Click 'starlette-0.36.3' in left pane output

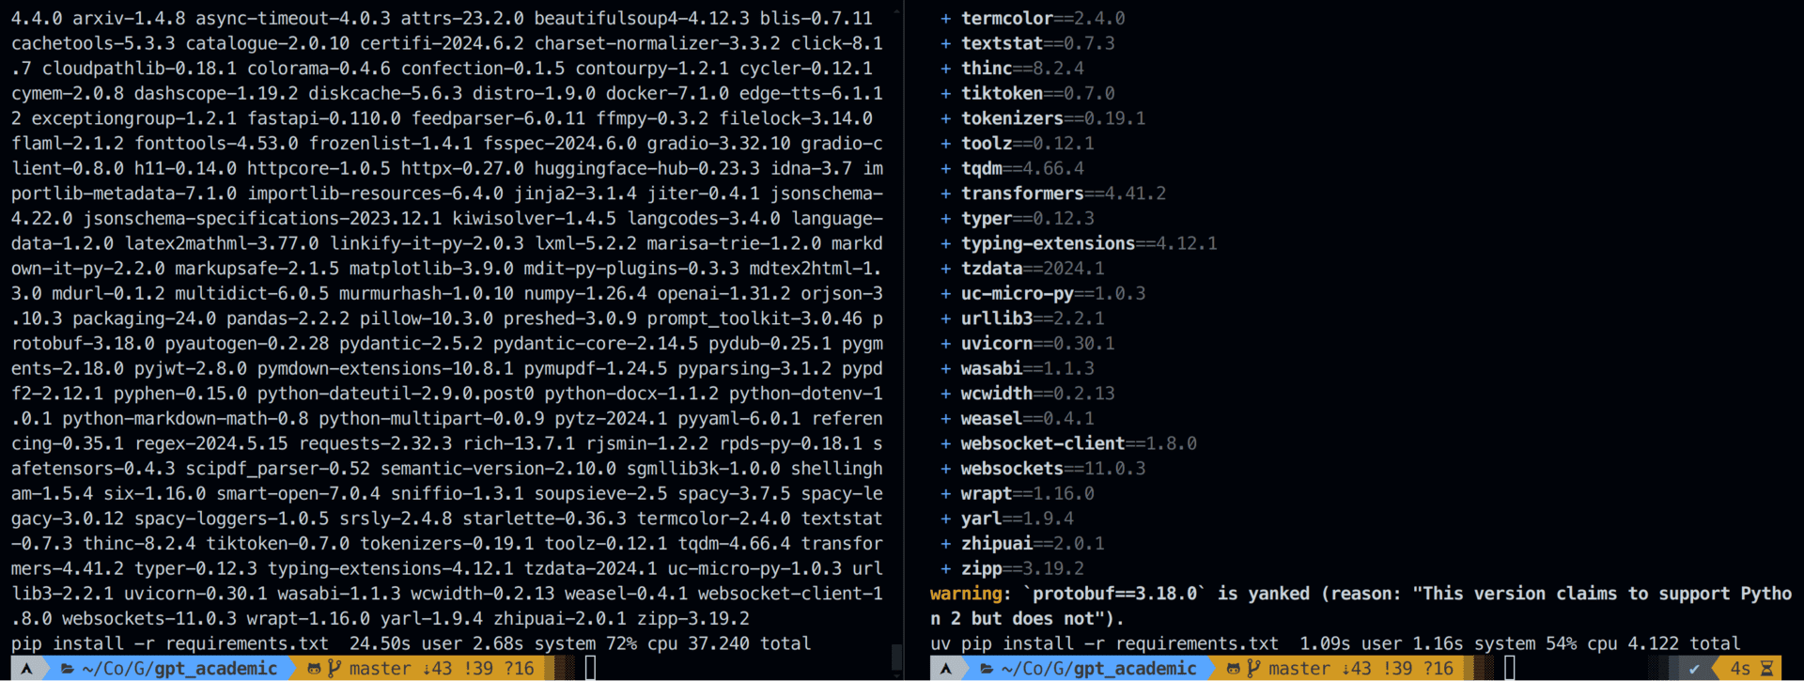coord(544,518)
